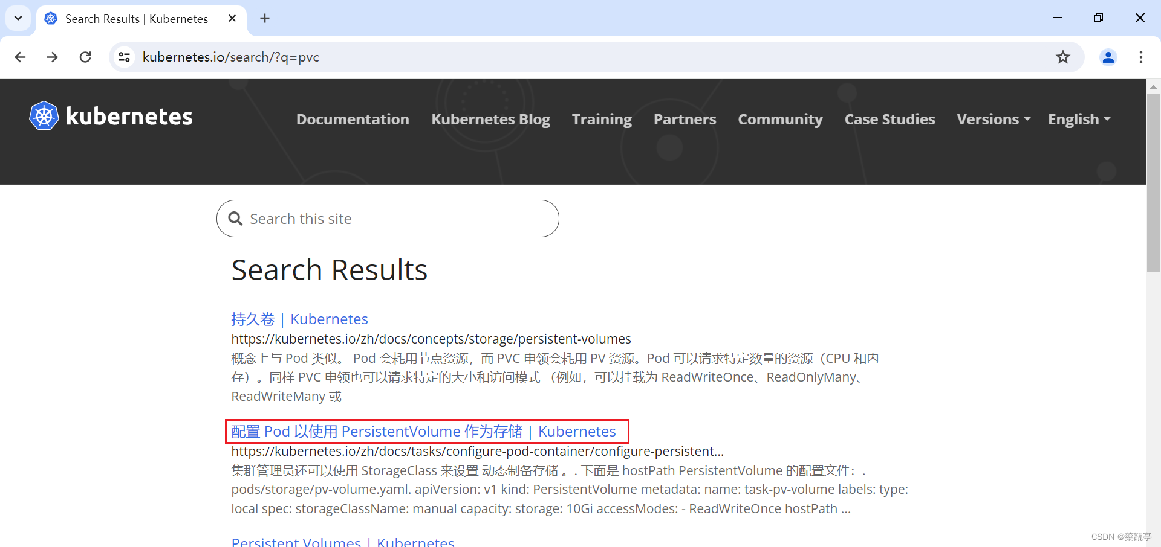Viewport: 1161px width, 547px height.
Task: Open the Community page
Action: coord(780,119)
